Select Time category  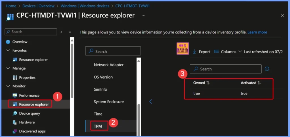pos(98,114)
